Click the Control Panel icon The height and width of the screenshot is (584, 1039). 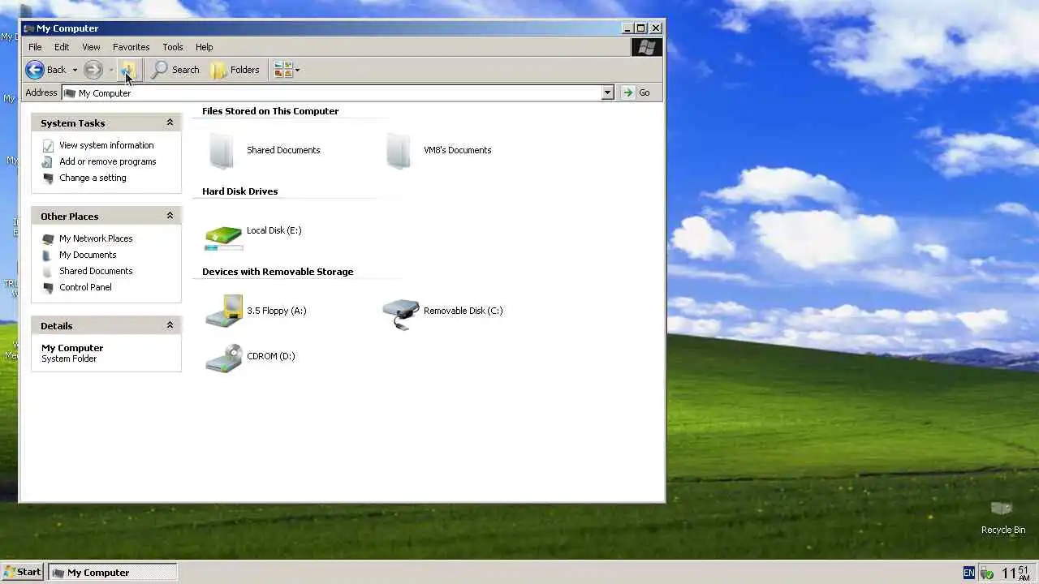pyautogui.click(x=48, y=287)
